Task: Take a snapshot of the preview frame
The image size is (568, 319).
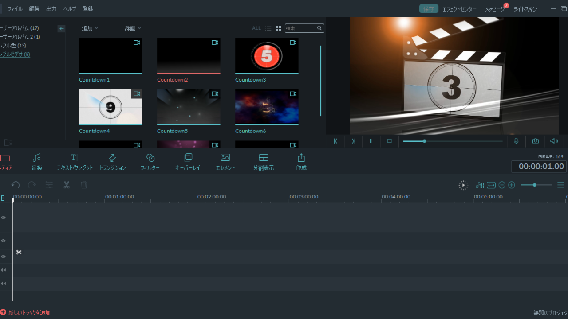Action: point(536,141)
